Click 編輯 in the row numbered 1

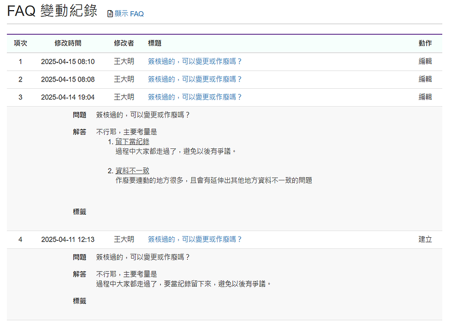point(425,61)
